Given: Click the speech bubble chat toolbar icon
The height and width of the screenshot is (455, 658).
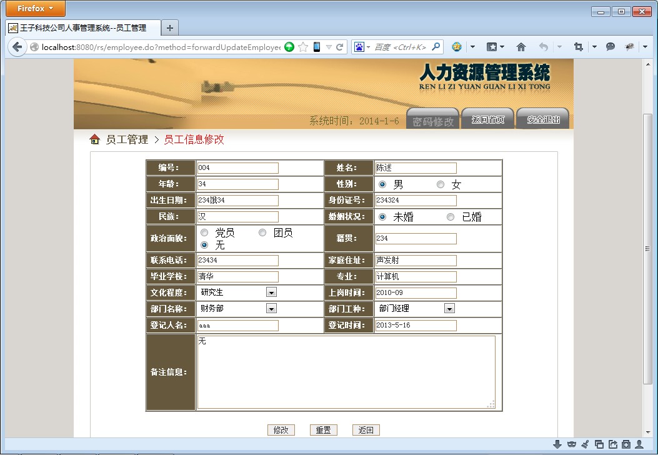Looking at the screenshot, I should coord(611,47).
